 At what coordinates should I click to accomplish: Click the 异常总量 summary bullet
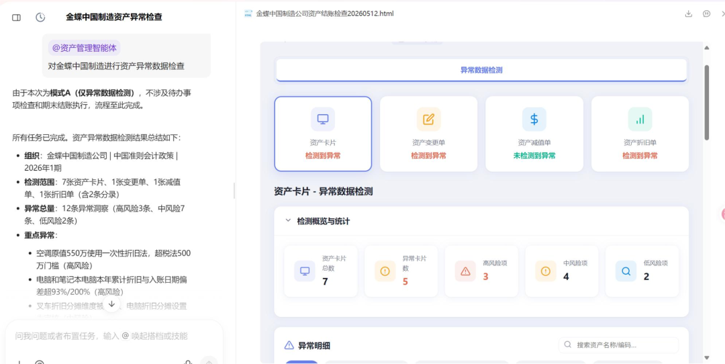point(105,215)
